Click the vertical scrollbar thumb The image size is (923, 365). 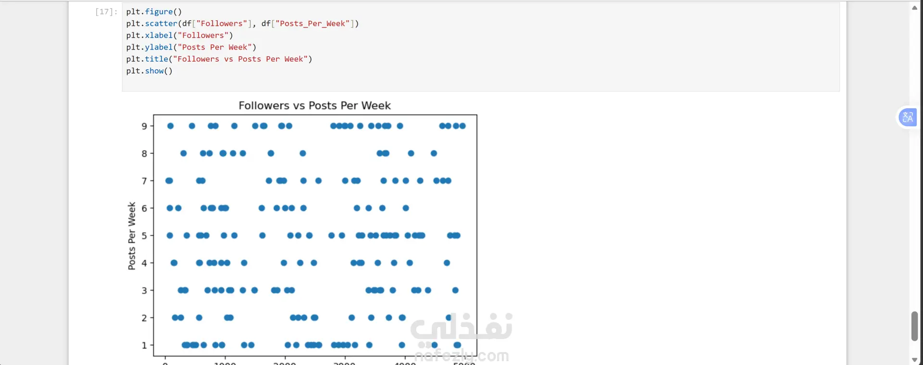[x=914, y=326]
